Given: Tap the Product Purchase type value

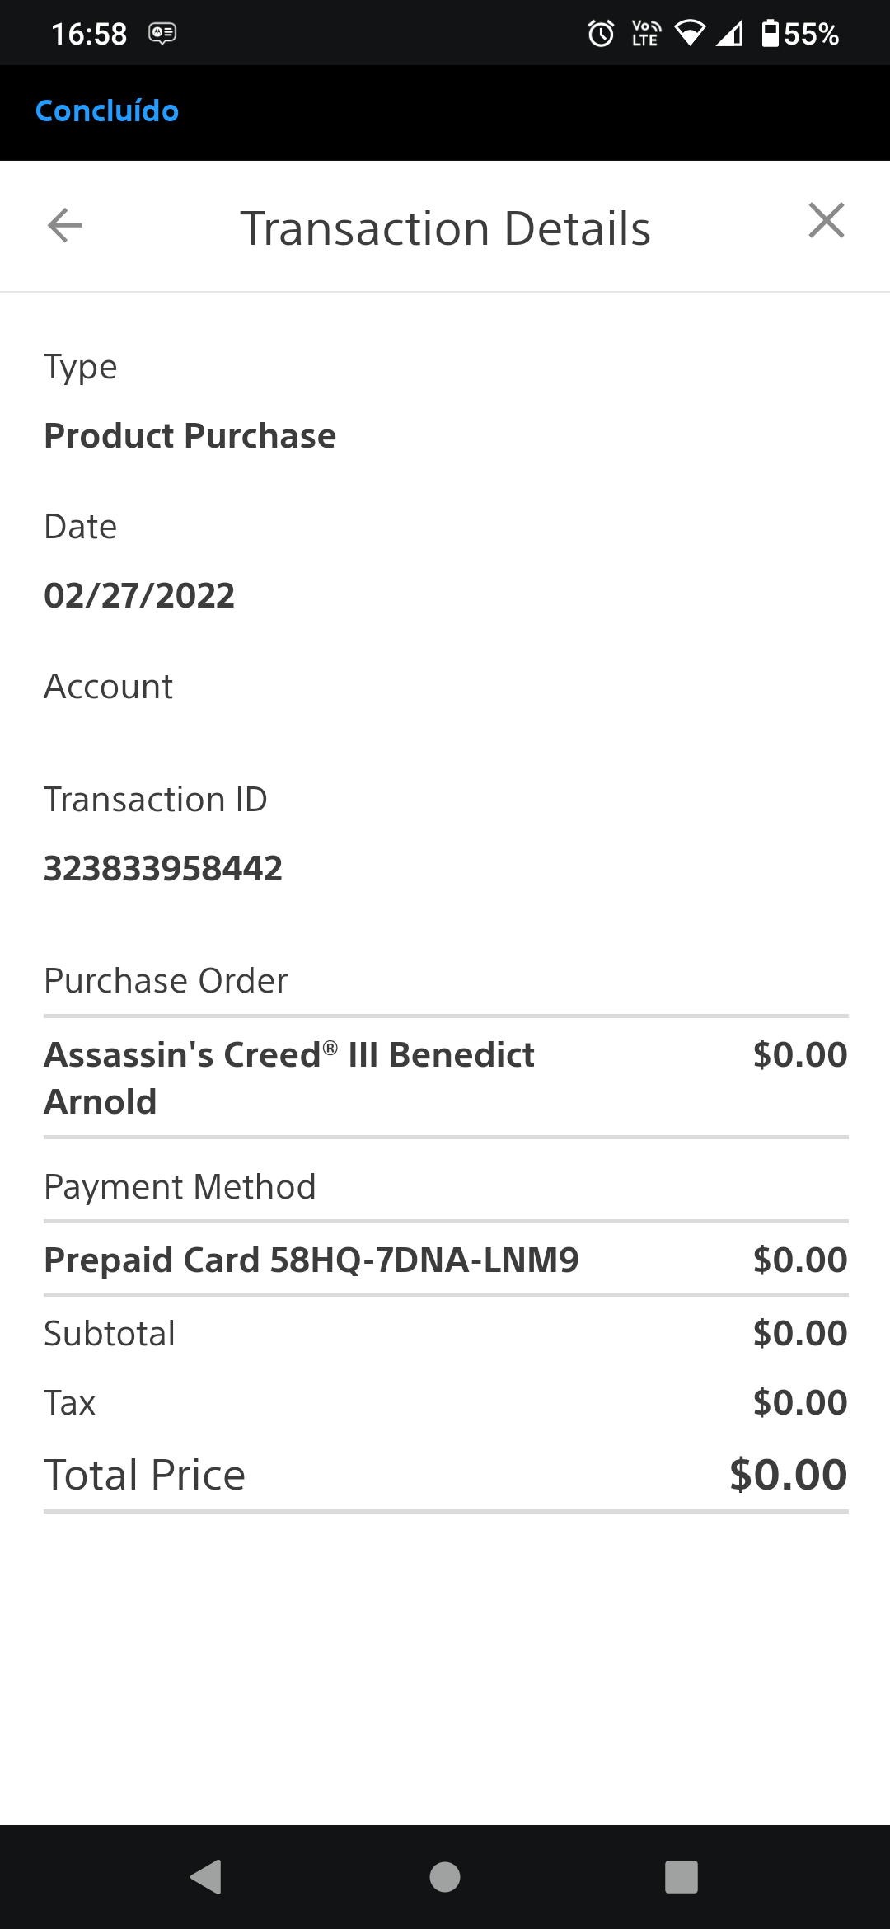Looking at the screenshot, I should click(x=190, y=436).
